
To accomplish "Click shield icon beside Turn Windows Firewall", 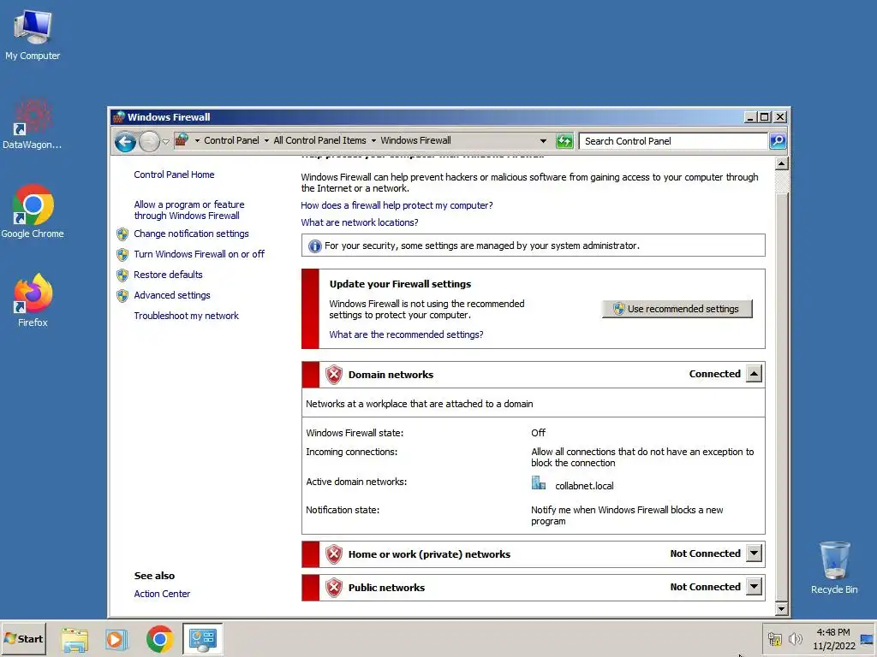I will coord(122,255).
